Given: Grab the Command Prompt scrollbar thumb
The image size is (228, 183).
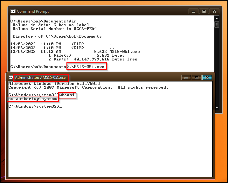Looking at the screenshot, I should click(217, 24).
